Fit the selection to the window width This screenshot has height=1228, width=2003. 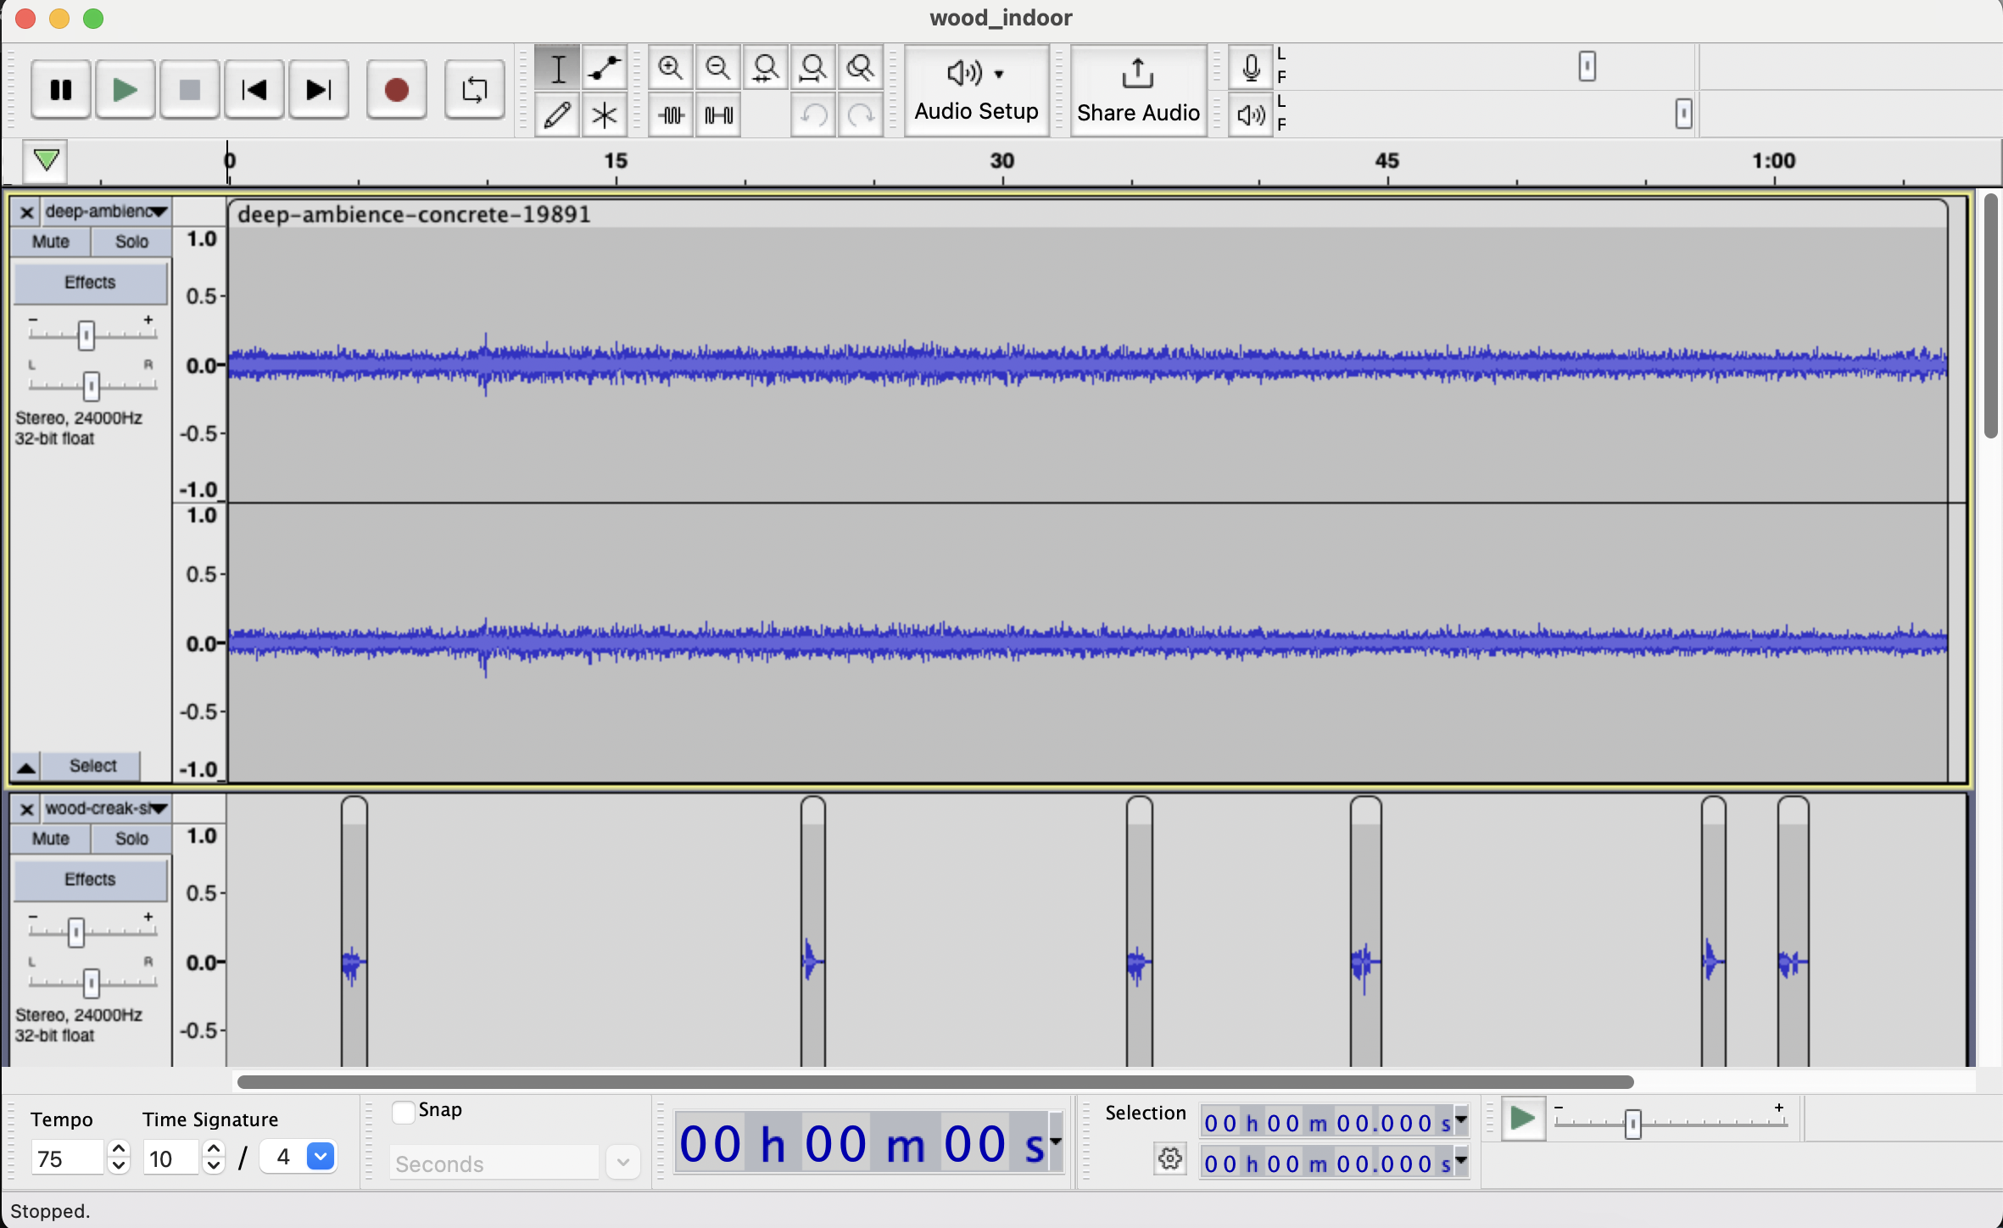765,68
